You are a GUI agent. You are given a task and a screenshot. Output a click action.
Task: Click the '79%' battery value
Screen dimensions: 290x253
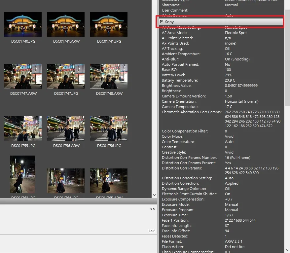click(x=229, y=75)
